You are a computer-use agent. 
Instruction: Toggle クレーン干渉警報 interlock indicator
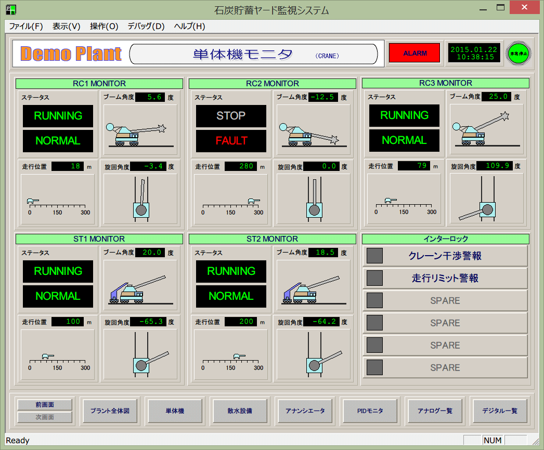(x=374, y=256)
